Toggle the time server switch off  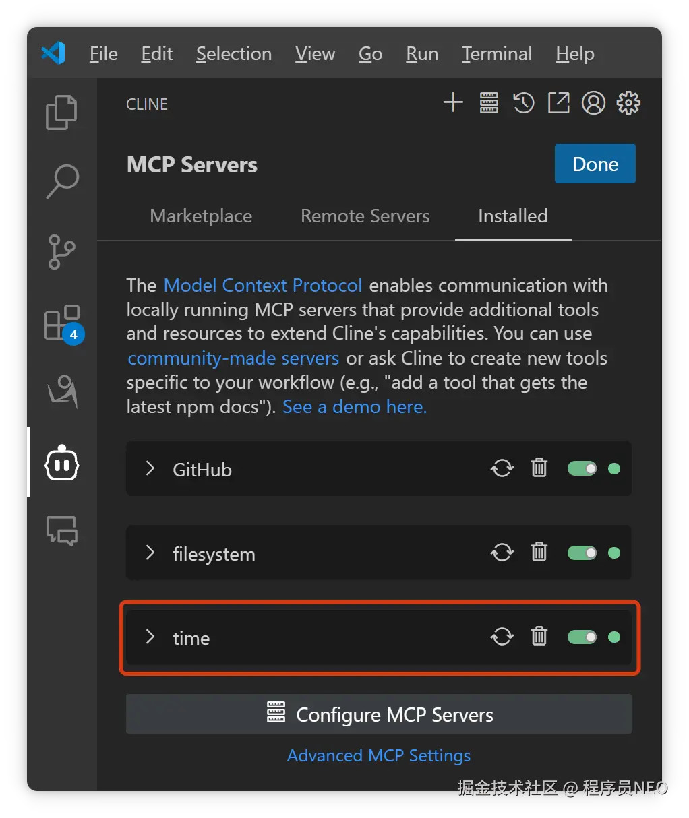582,637
